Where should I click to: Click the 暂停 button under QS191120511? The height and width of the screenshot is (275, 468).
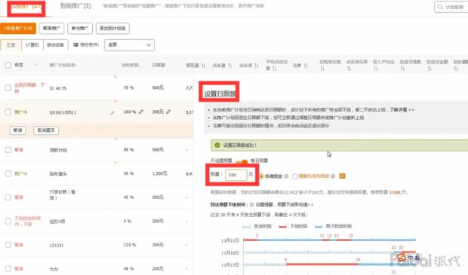click(18, 130)
